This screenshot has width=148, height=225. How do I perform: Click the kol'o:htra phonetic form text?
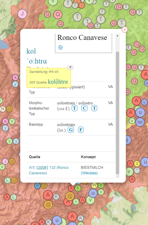37,56
